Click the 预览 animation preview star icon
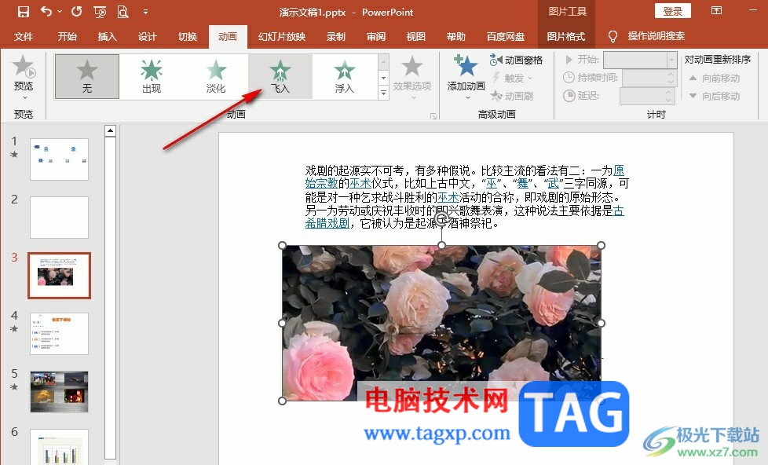Image resolution: width=768 pixels, height=465 pixels. [x=24, y=68]
